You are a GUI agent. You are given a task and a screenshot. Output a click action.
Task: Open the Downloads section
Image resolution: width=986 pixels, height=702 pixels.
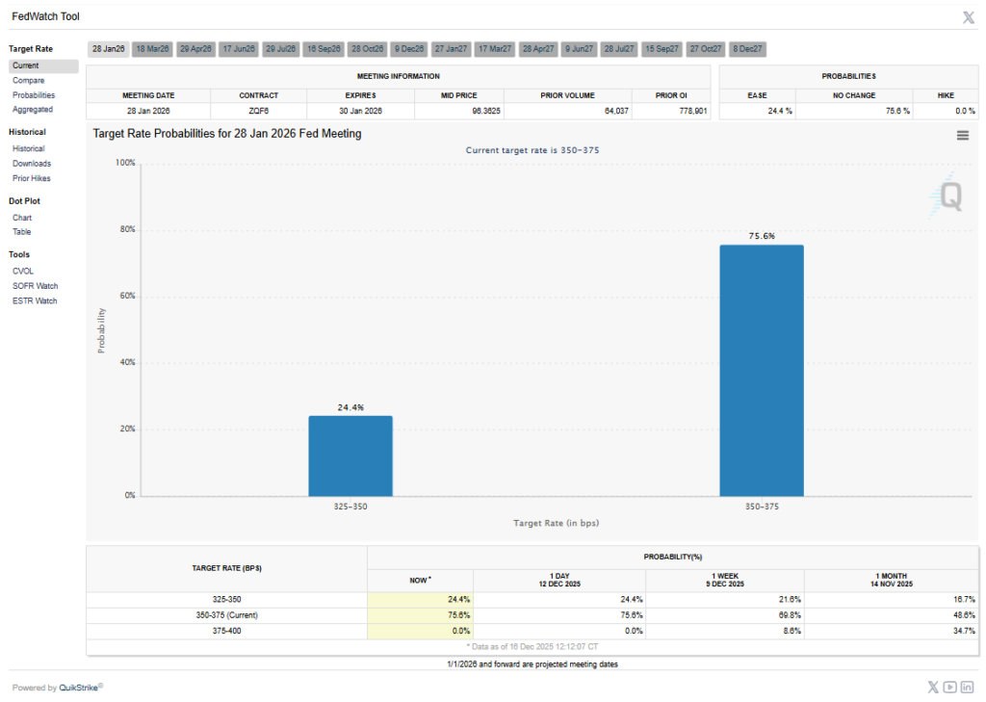(32, 164)
